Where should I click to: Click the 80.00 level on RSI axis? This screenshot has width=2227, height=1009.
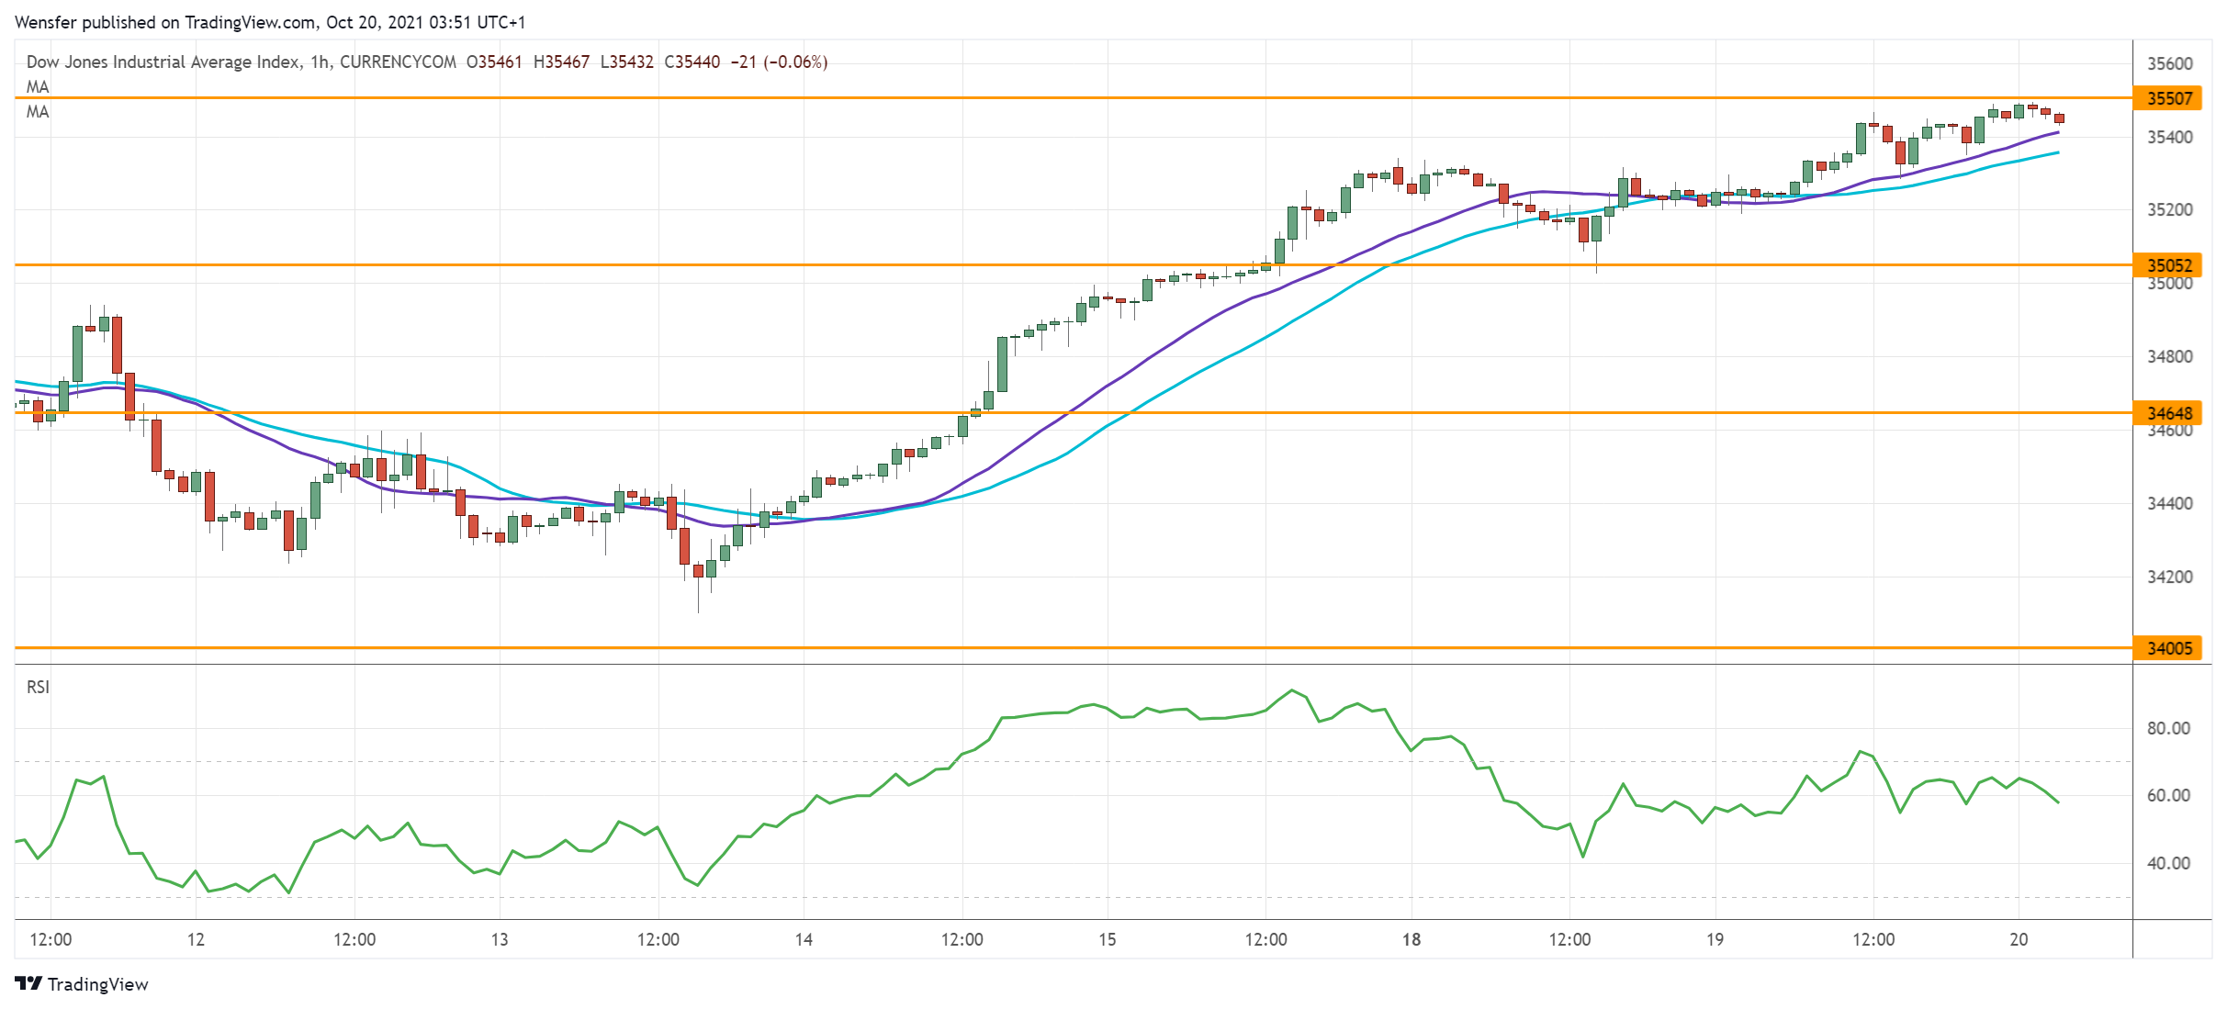click(2168, 729)
